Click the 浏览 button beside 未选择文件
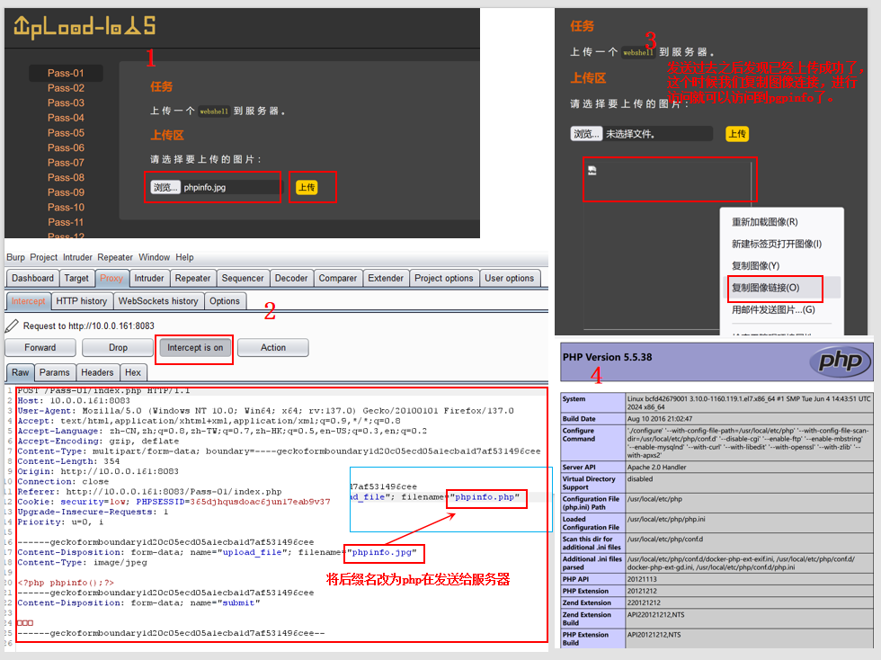The image size is (881, 660). pos(586,134)
